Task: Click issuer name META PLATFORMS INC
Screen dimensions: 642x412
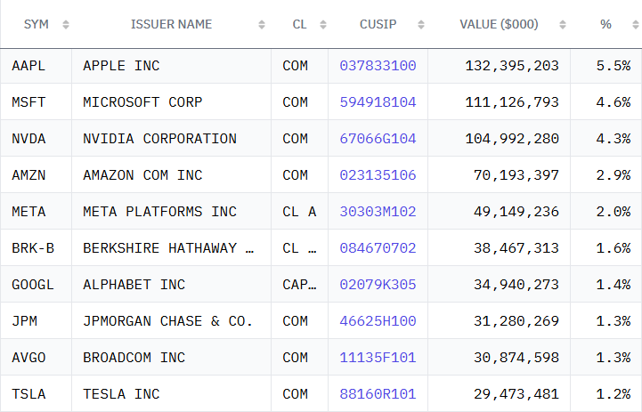Action: (x=159, y=212)
